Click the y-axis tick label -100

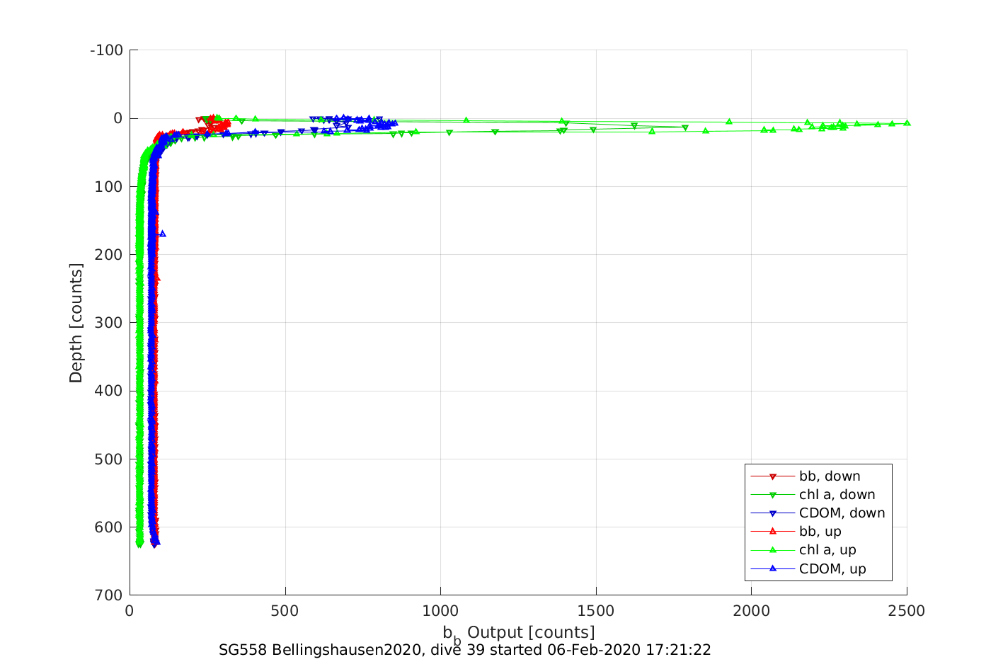(107, 50)
